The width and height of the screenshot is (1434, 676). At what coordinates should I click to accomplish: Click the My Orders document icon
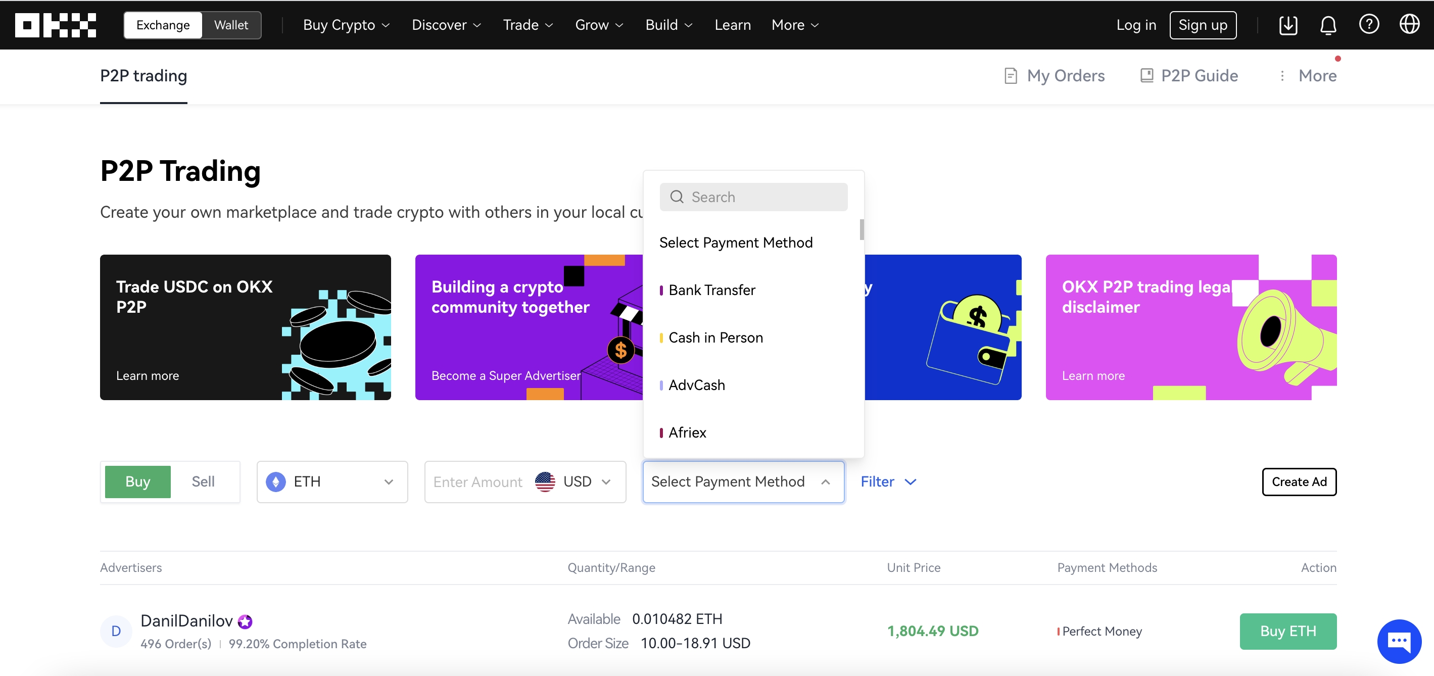pyautogui.click(x=1011, y=76)
